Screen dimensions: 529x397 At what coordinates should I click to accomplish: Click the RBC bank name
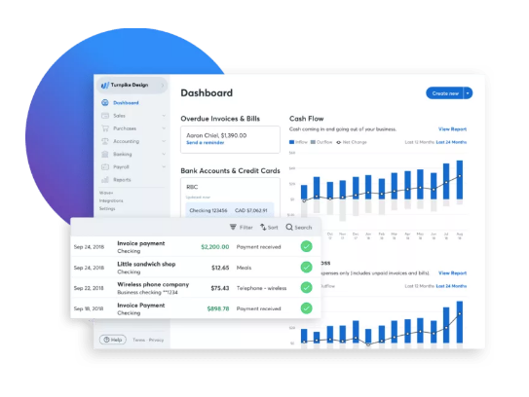point(192,187)
